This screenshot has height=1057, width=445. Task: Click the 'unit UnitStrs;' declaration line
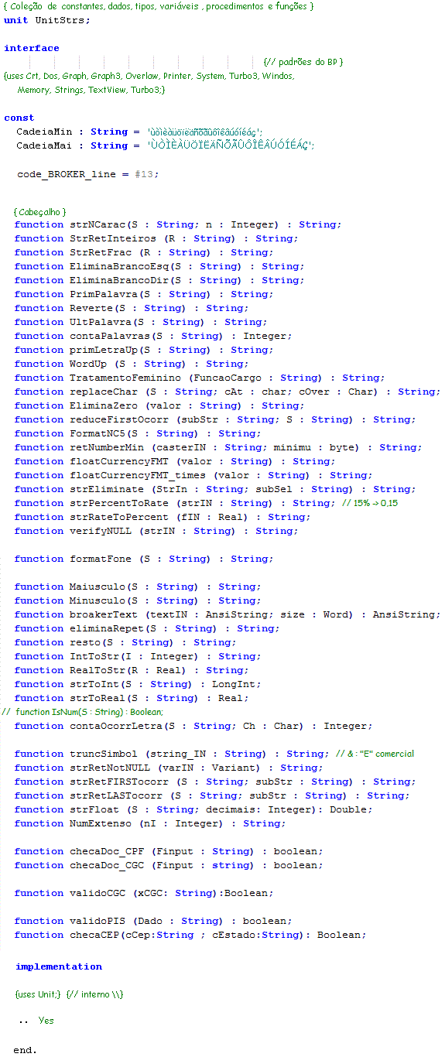(47, 20)
